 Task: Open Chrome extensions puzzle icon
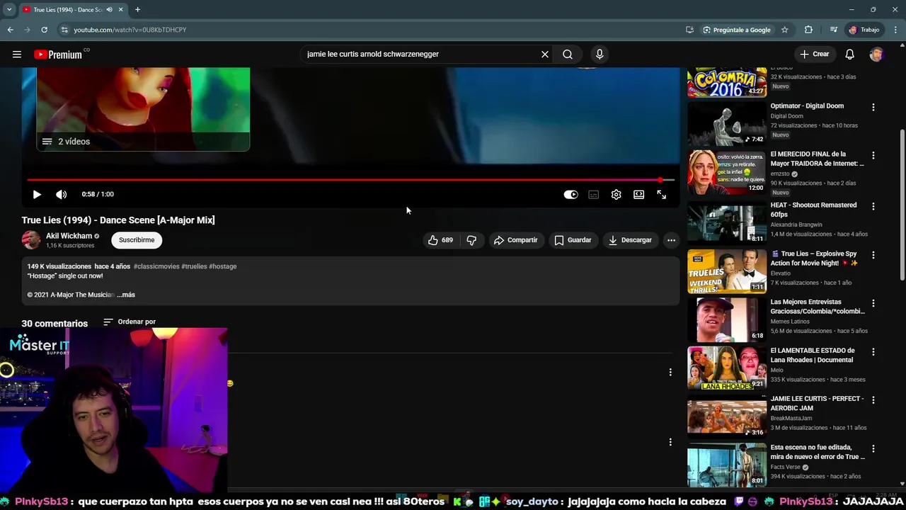(x=808, y=30)
